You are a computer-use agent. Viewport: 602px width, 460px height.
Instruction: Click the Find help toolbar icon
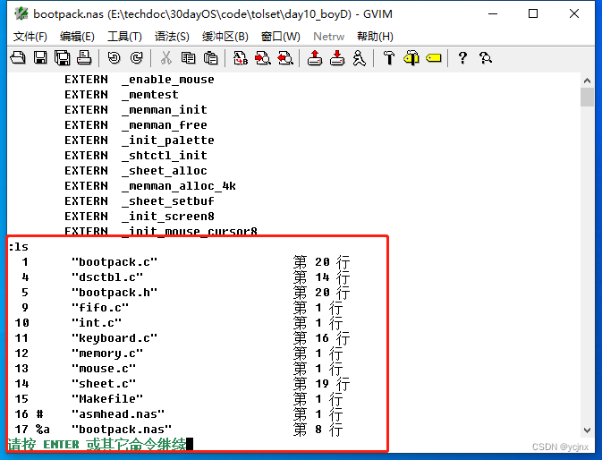(486, 58)
